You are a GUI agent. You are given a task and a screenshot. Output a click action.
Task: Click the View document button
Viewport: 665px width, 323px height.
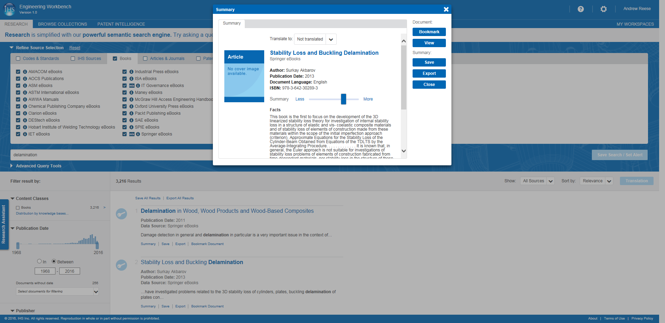point(429,43)
